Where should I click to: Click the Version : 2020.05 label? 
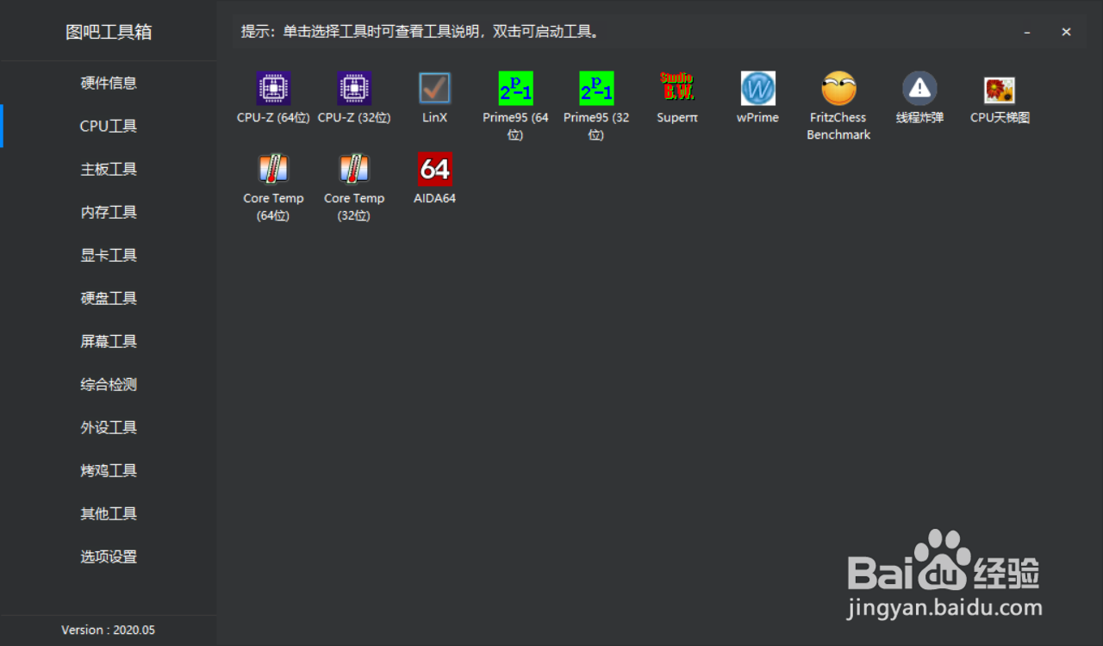click(109, 630)
